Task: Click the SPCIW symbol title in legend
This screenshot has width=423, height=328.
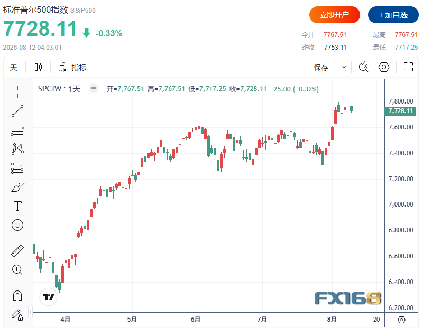Action: click(x=50, y=89)
